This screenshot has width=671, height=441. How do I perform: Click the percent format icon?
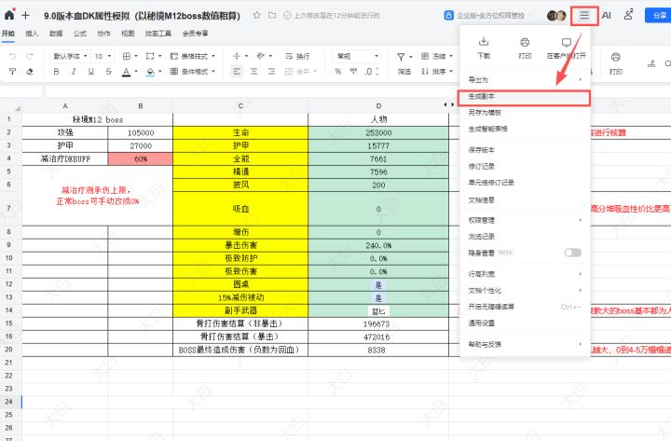click(338, 72)
